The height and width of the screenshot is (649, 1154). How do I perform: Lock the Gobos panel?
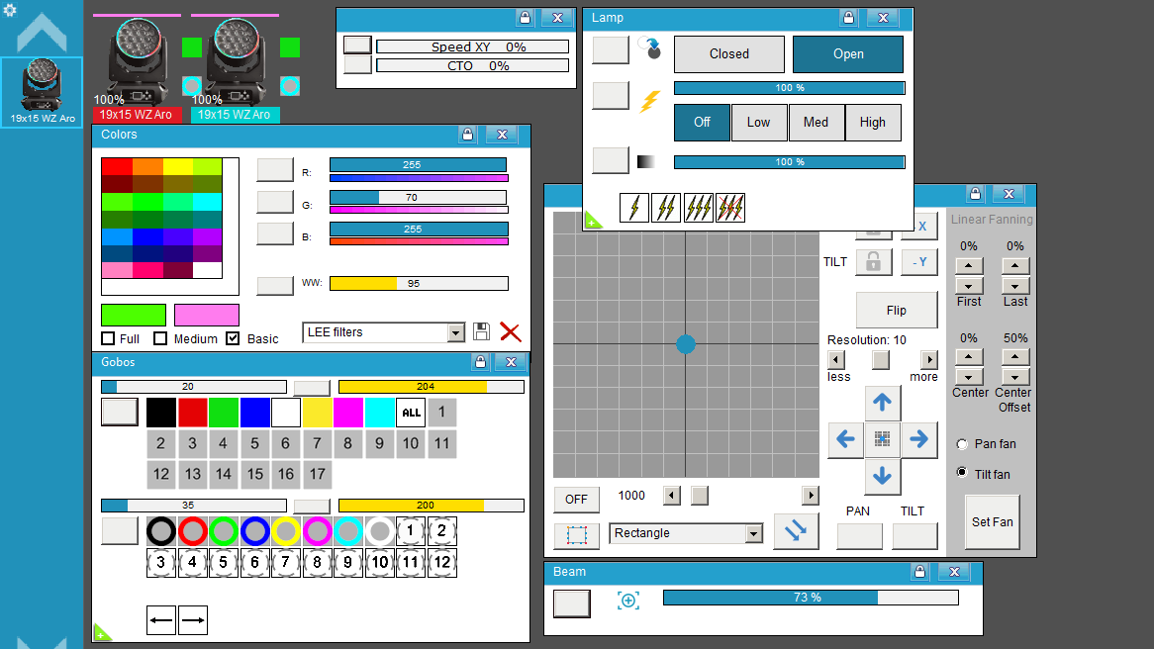pyautogui.click(x=481, y=362)
